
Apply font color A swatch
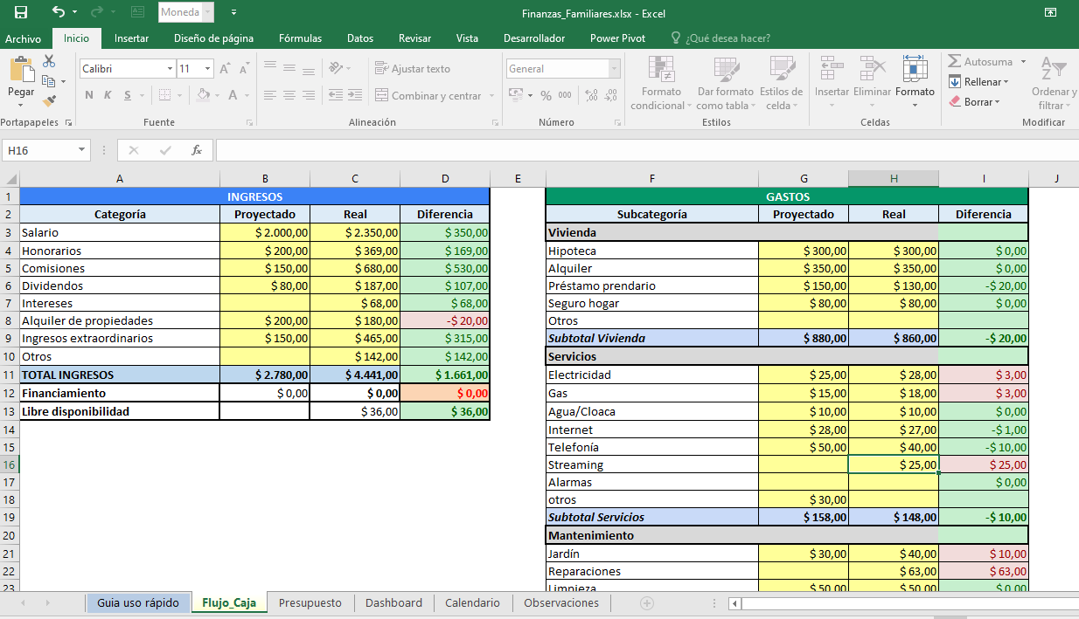[233, 95]
